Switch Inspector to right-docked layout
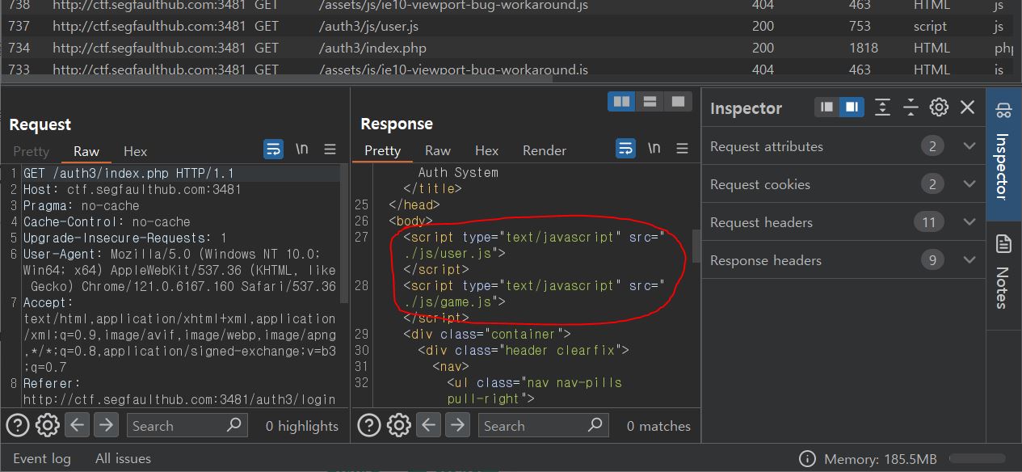Screen dimensions: 1022x472 click(852, 107)
